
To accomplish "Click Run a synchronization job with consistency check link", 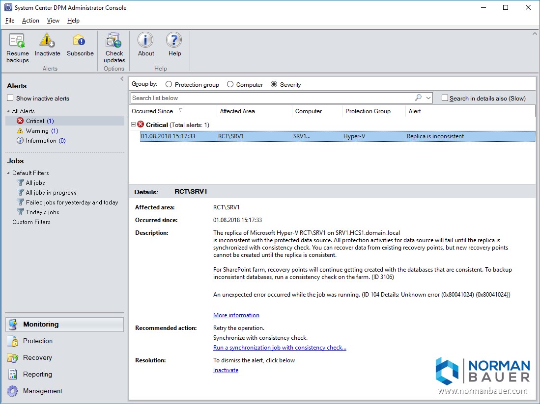I will coord(280,347).
